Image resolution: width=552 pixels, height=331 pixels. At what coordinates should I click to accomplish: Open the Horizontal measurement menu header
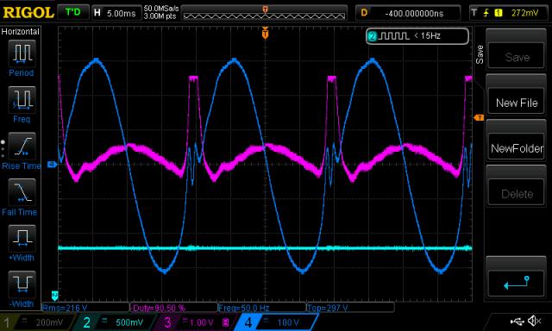coord(21,32)
